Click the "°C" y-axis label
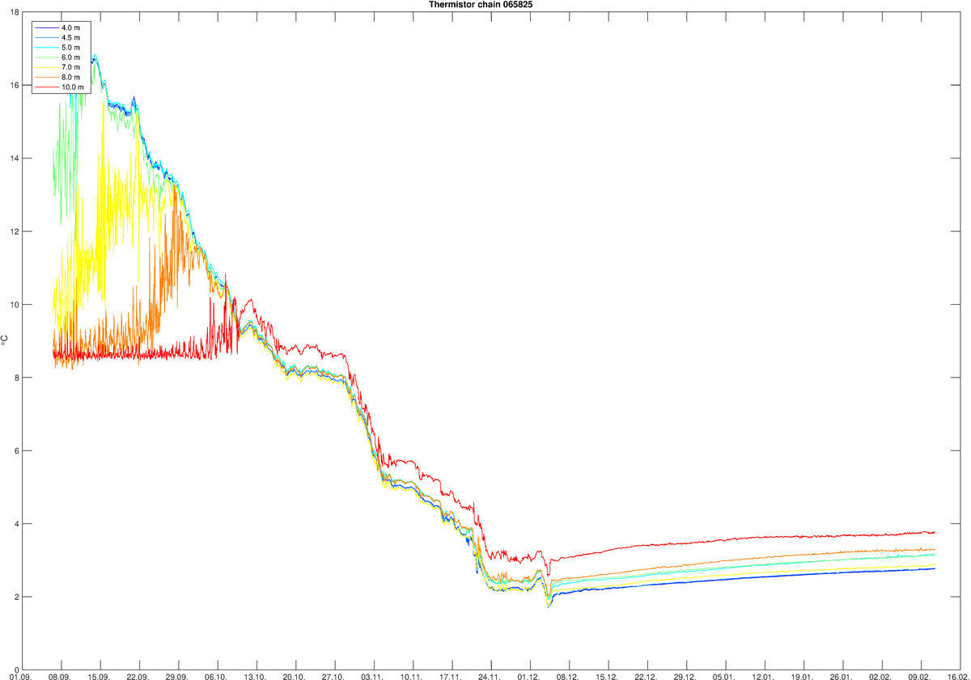This screenshot has height=680, width=971. point(4,340)
